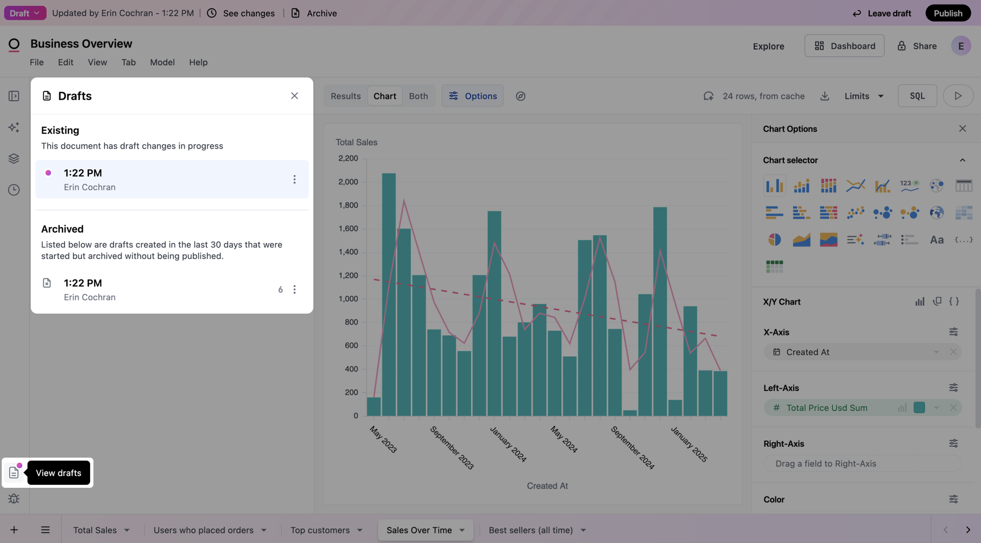Choose the line chart icon in Chart selector
Screen dimensions: 981x543
point(855,186)
